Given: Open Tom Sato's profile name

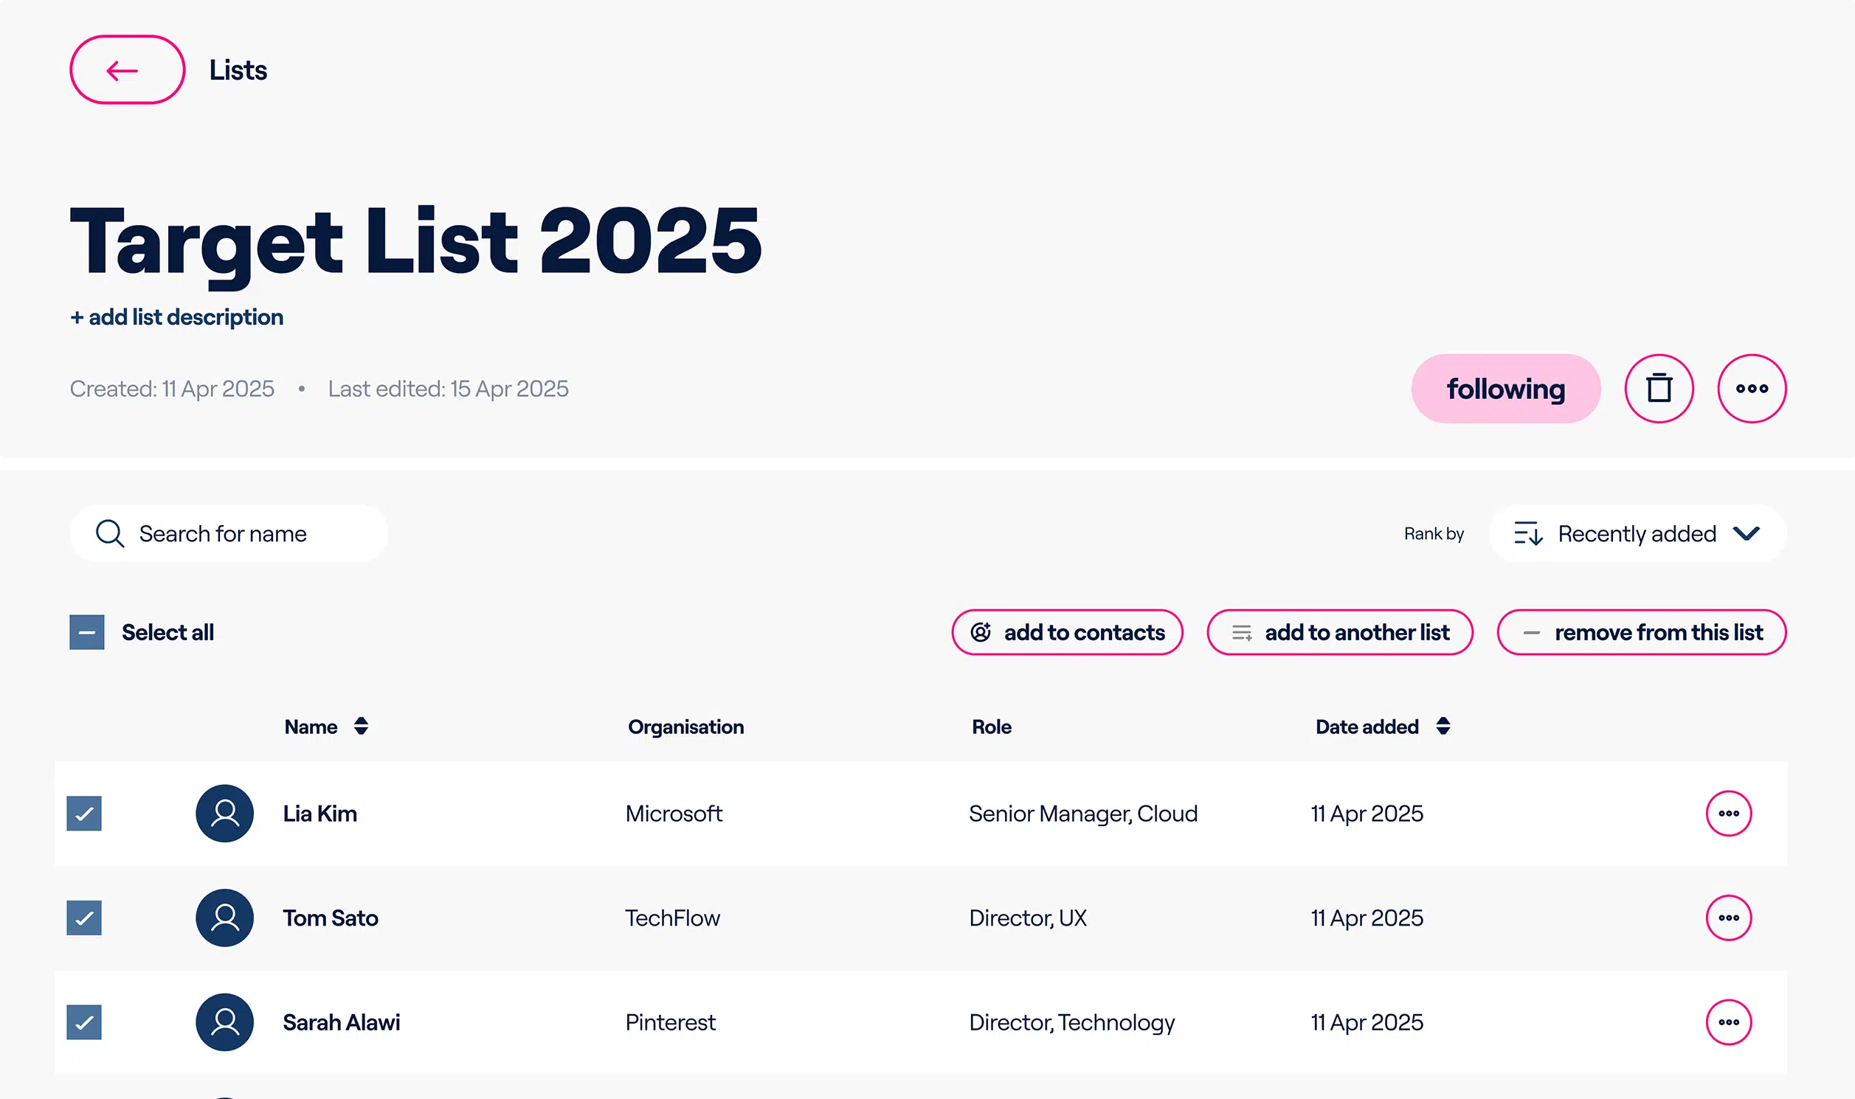Looking at the screenshot, I should click(x=331, y=918).
